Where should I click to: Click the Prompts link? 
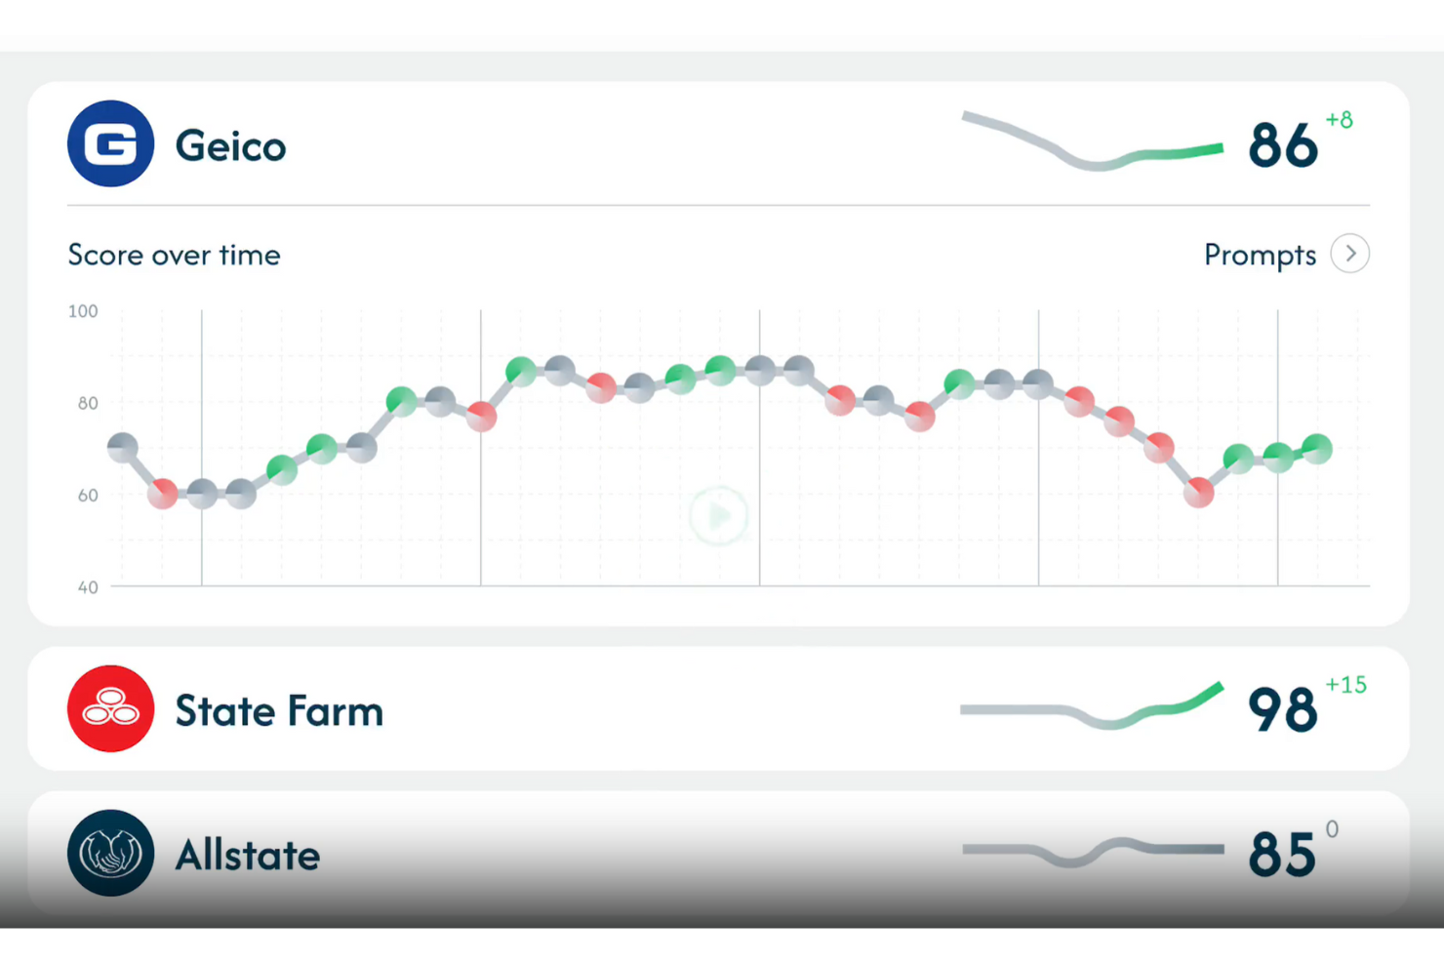click(1260, 255)
